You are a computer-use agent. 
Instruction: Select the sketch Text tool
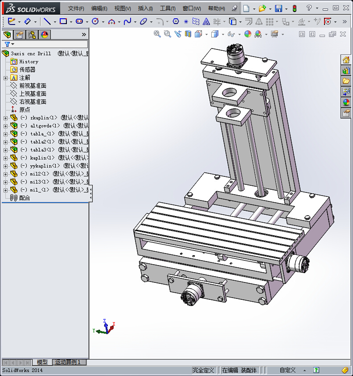tap(206, 22)
